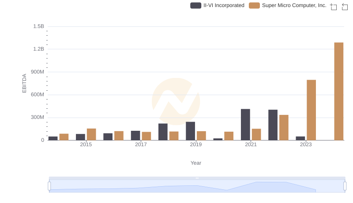Viewport: 353px width, 203px height.
Task: Toggle II-VI Incorporated legend series
Action: [x=217, y=5]
